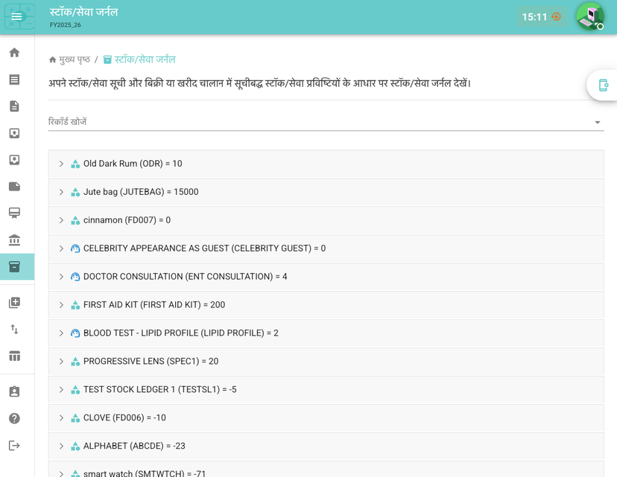Open the swap arrows icon in sidebar

[14, 329]
